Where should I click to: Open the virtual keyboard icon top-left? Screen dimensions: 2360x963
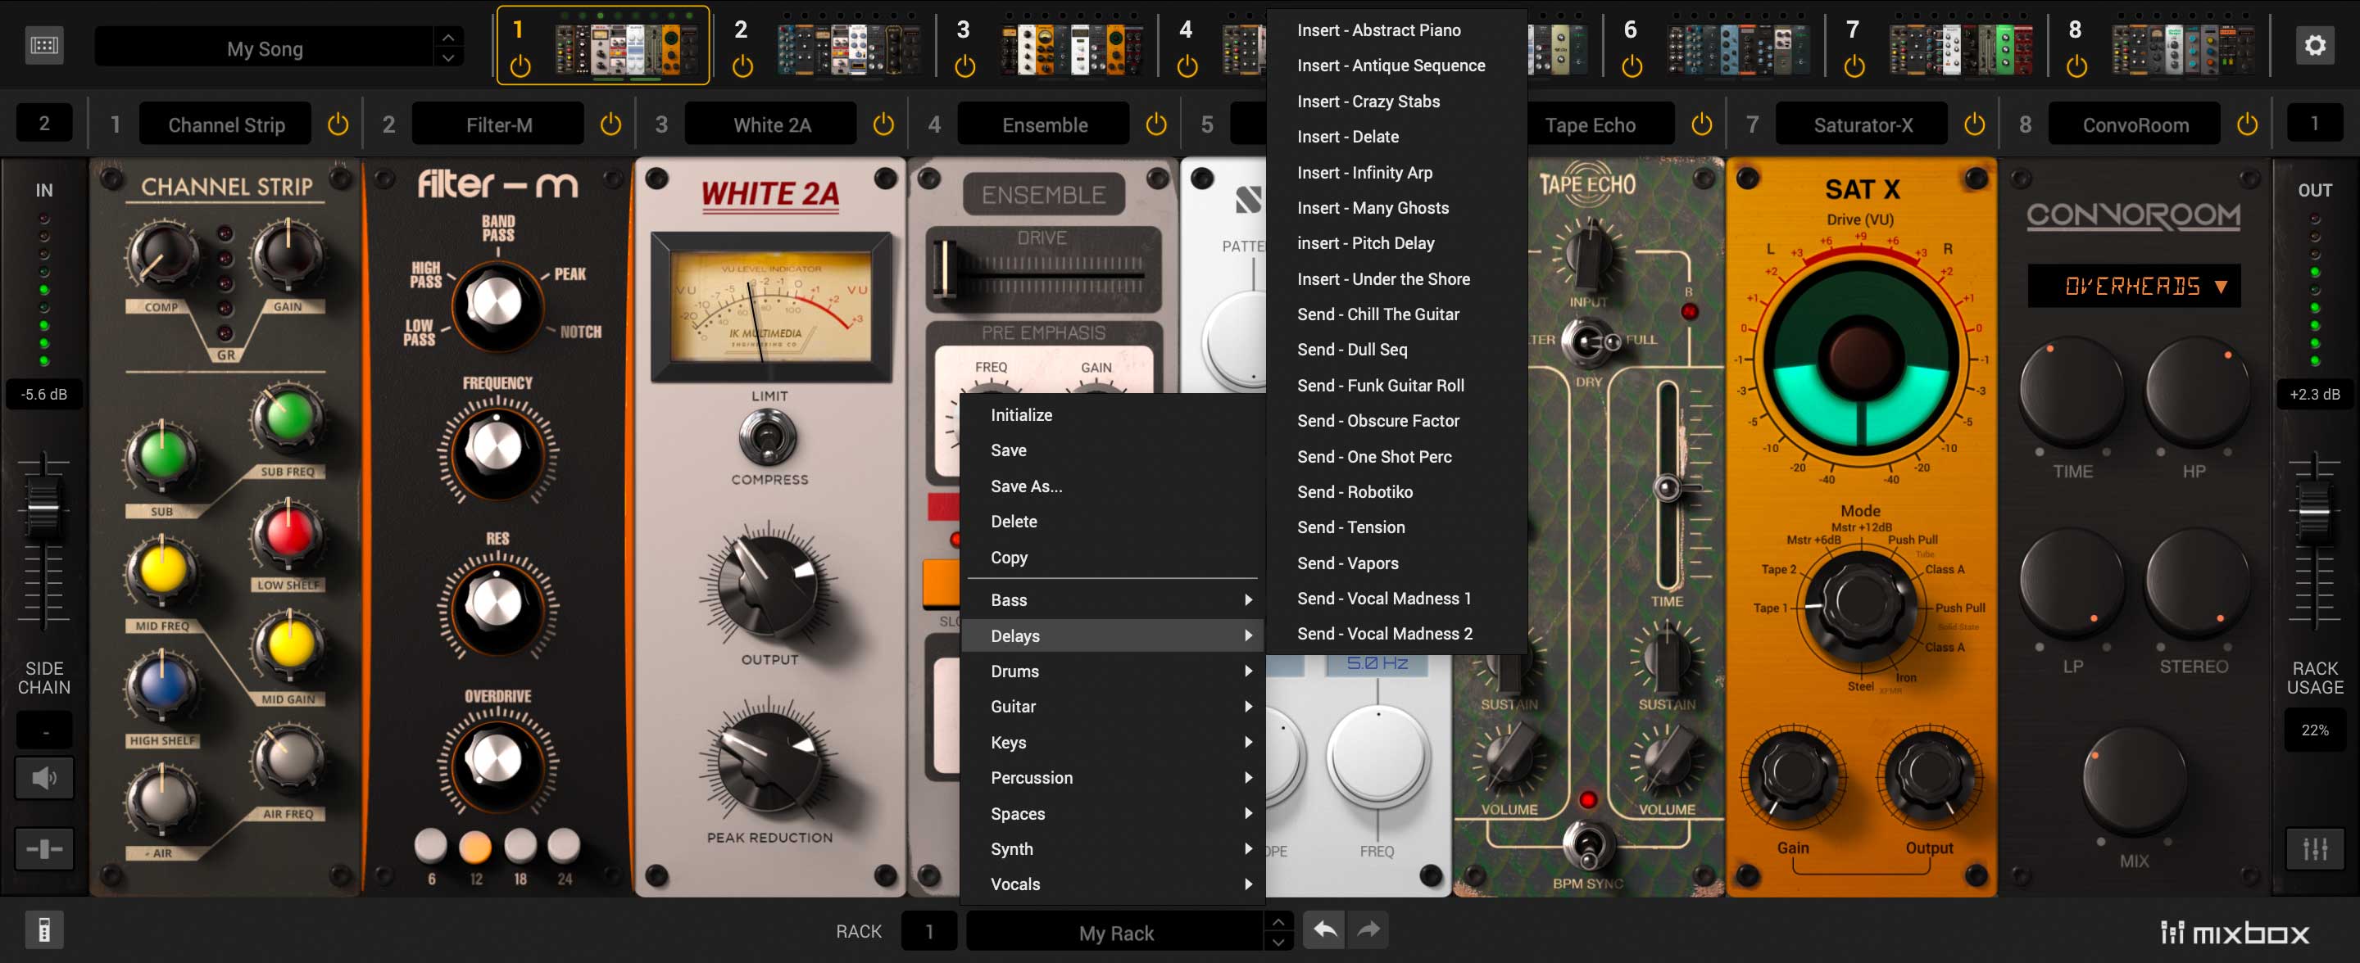tap(43, 44)
